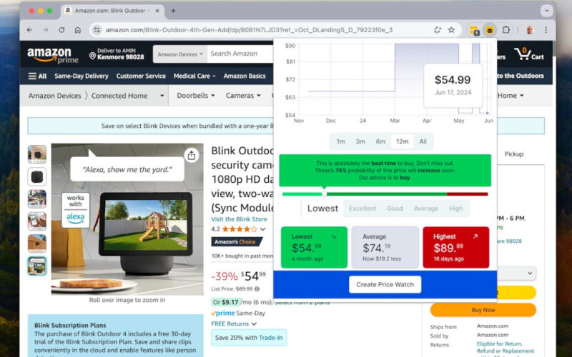572x357 pixels.
Task: Click the price chart data point for Jun
Action: click(488, 114)
